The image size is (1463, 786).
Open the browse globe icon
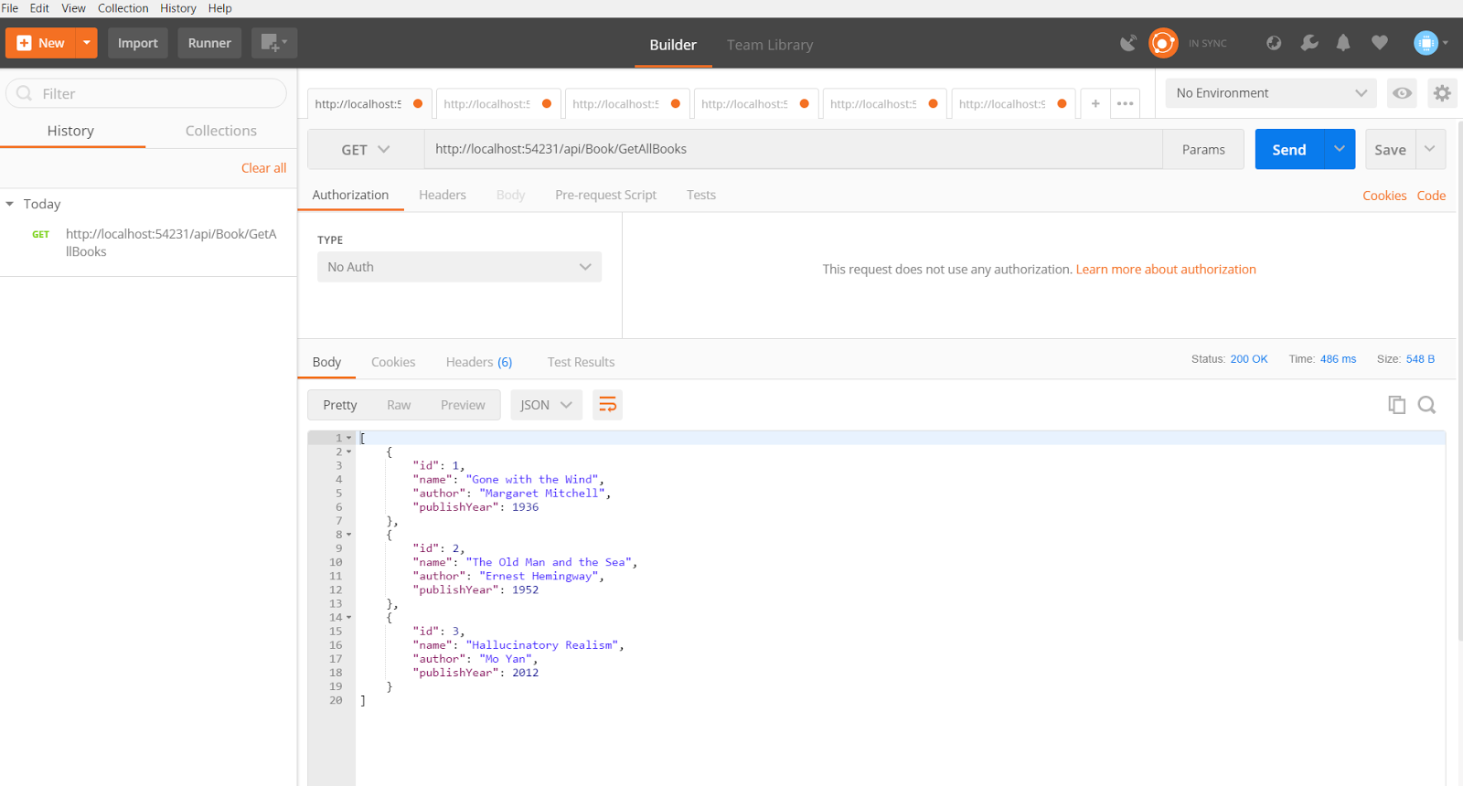click(x=1274, y=43)
